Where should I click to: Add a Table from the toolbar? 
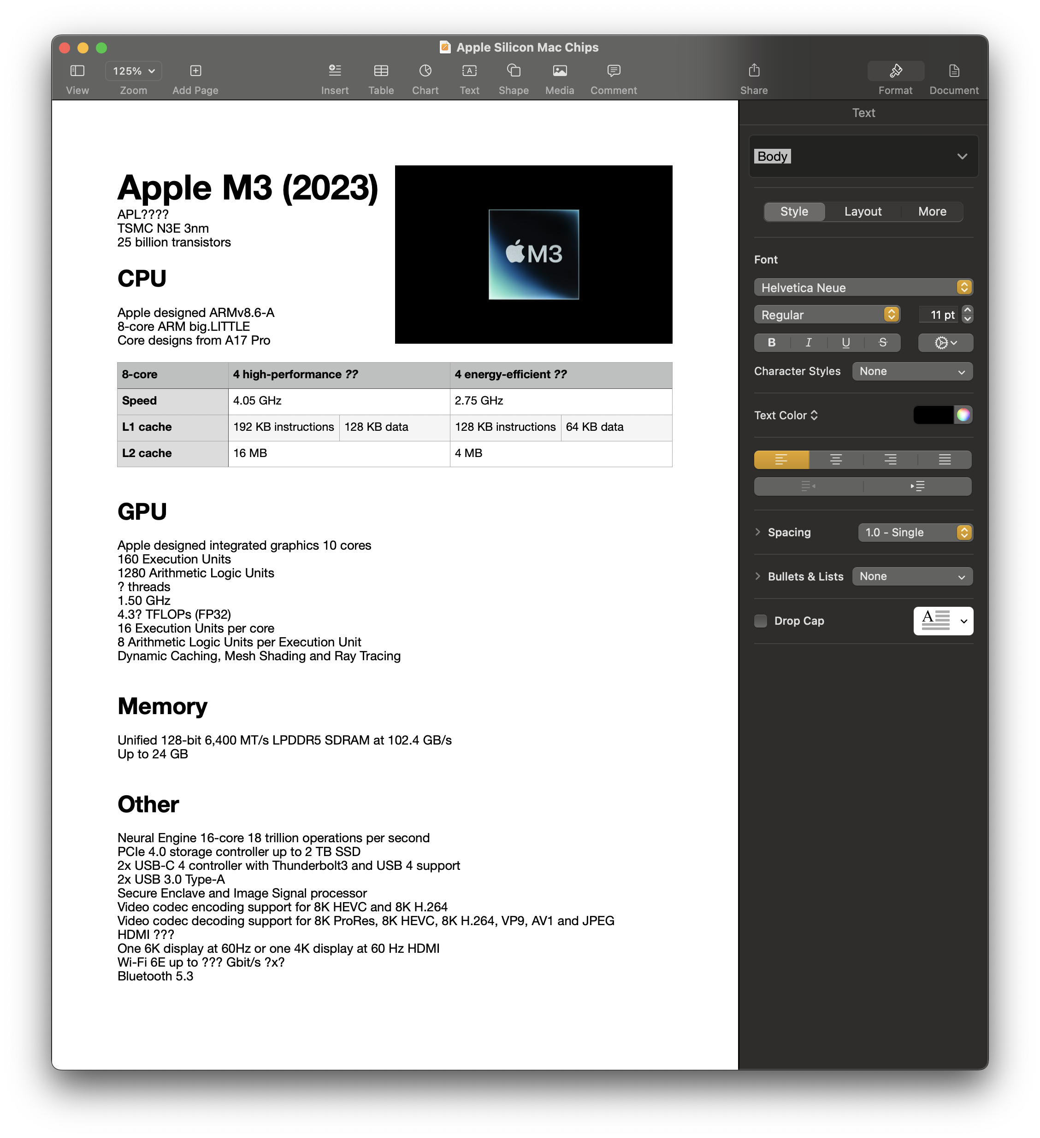click(381, 71)
